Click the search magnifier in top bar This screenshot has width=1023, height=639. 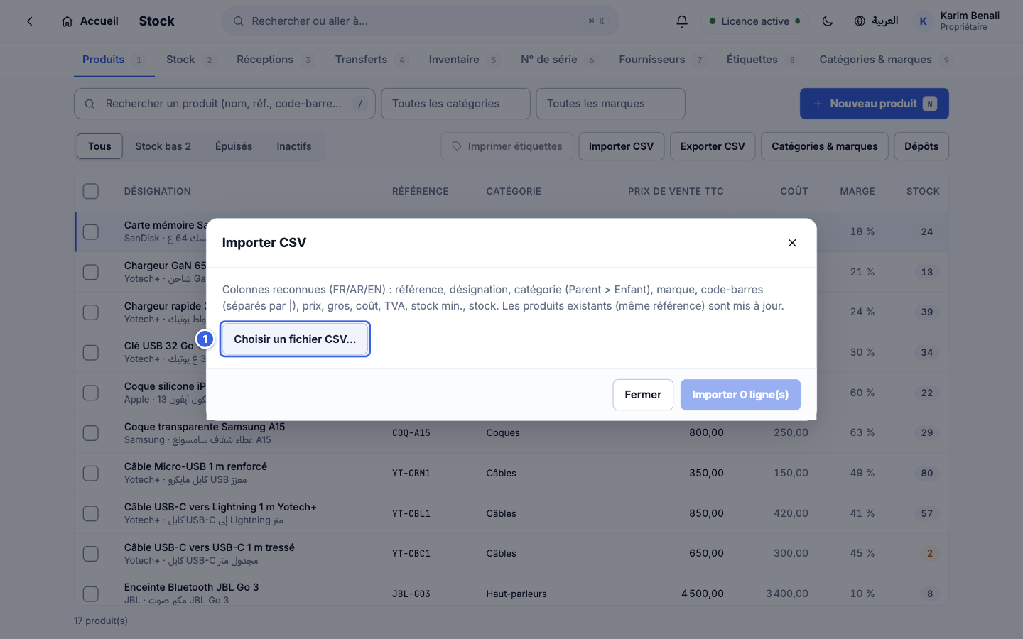239,21
